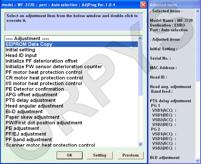Click Port : Auto selection in side panel
This screenshot has height=164, width=201.
tap(169, 30)
